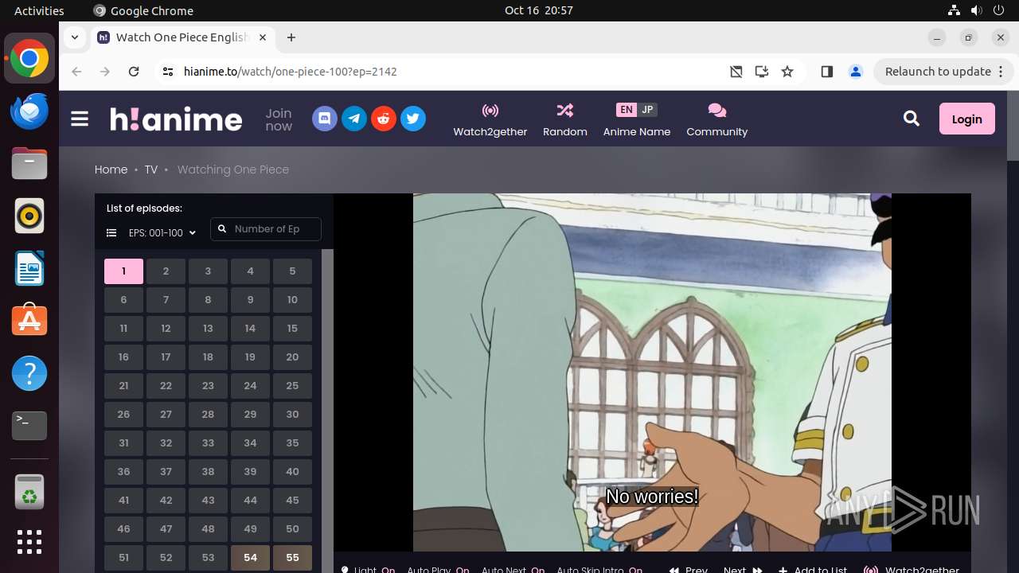Select episode 40
Viewport: 1019px width, 573px height.
(292, 472)
